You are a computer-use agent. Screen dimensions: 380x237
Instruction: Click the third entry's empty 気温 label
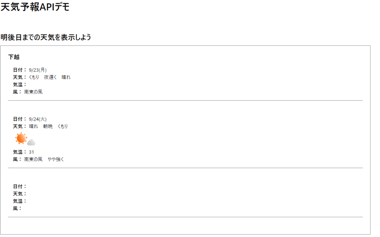[19, 201]
